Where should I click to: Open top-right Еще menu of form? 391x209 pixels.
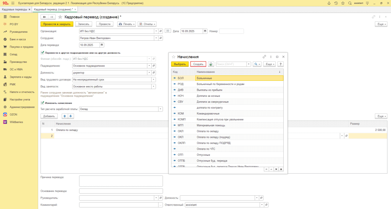[381, 24]
